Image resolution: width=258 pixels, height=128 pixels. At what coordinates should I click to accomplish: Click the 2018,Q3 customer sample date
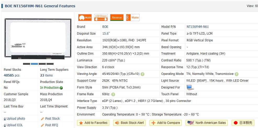pyautogui.click(x=10, y=100)
